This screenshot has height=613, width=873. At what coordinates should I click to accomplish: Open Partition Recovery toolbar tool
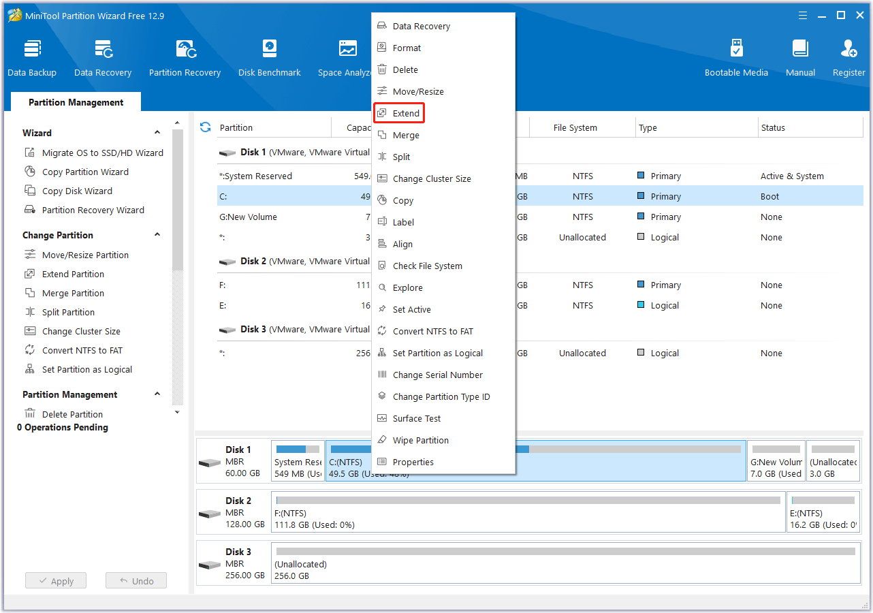coord(185,58)
